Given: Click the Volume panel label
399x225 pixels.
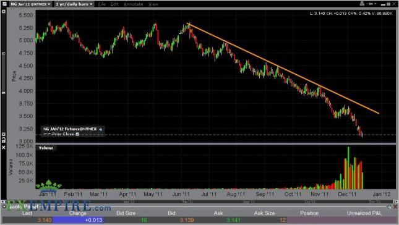Looking at the screenshot, I should (x=46, y=148).
